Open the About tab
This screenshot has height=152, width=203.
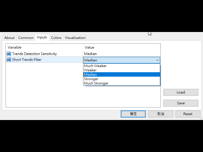coord(9,38)
